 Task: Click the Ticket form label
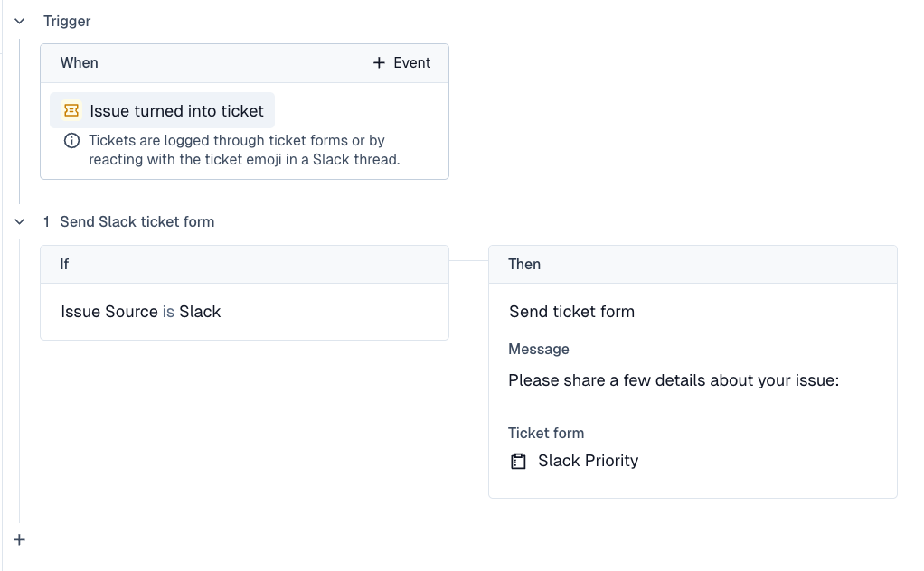point(546,433)
